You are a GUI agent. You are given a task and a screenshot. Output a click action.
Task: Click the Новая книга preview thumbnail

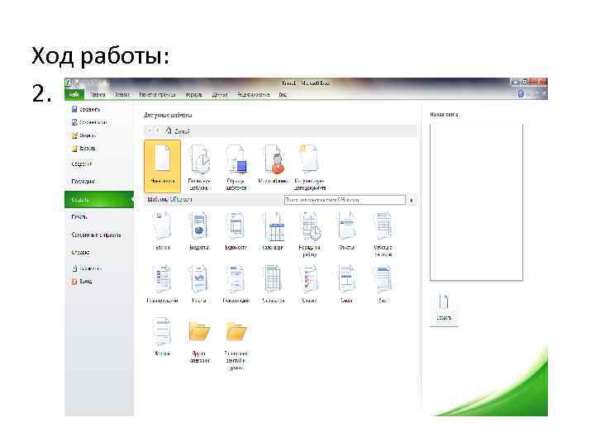click(476, 202)
